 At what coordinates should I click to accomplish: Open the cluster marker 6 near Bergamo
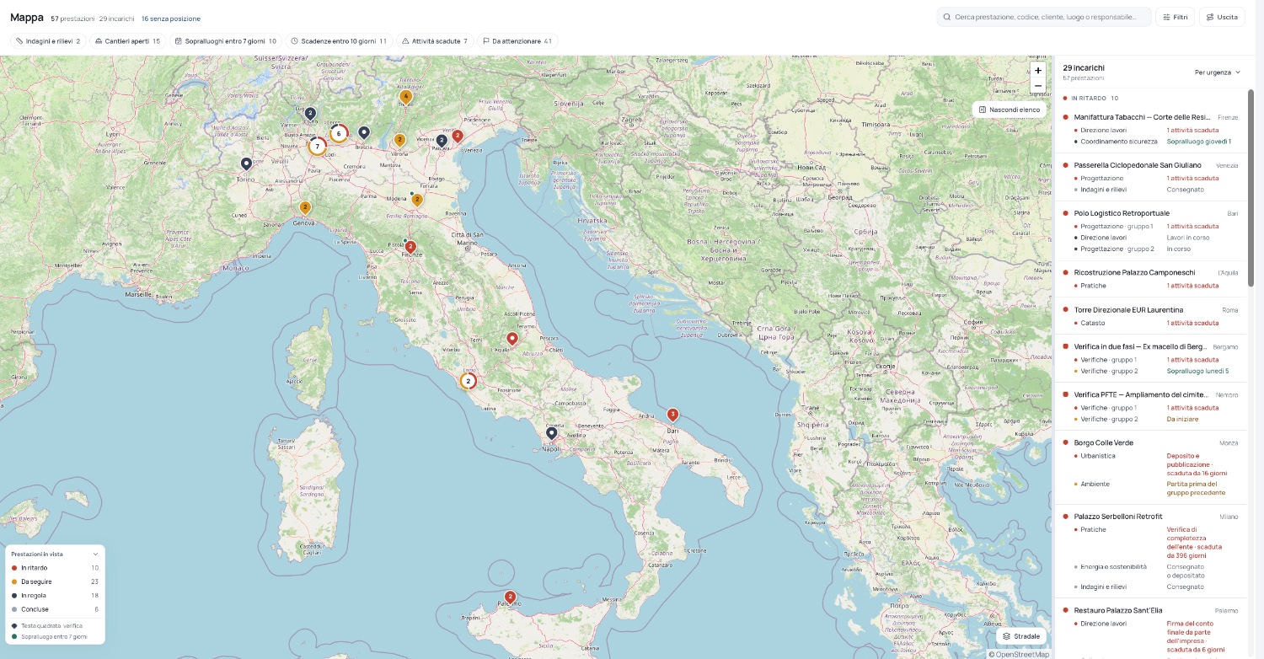pos(339,133)
